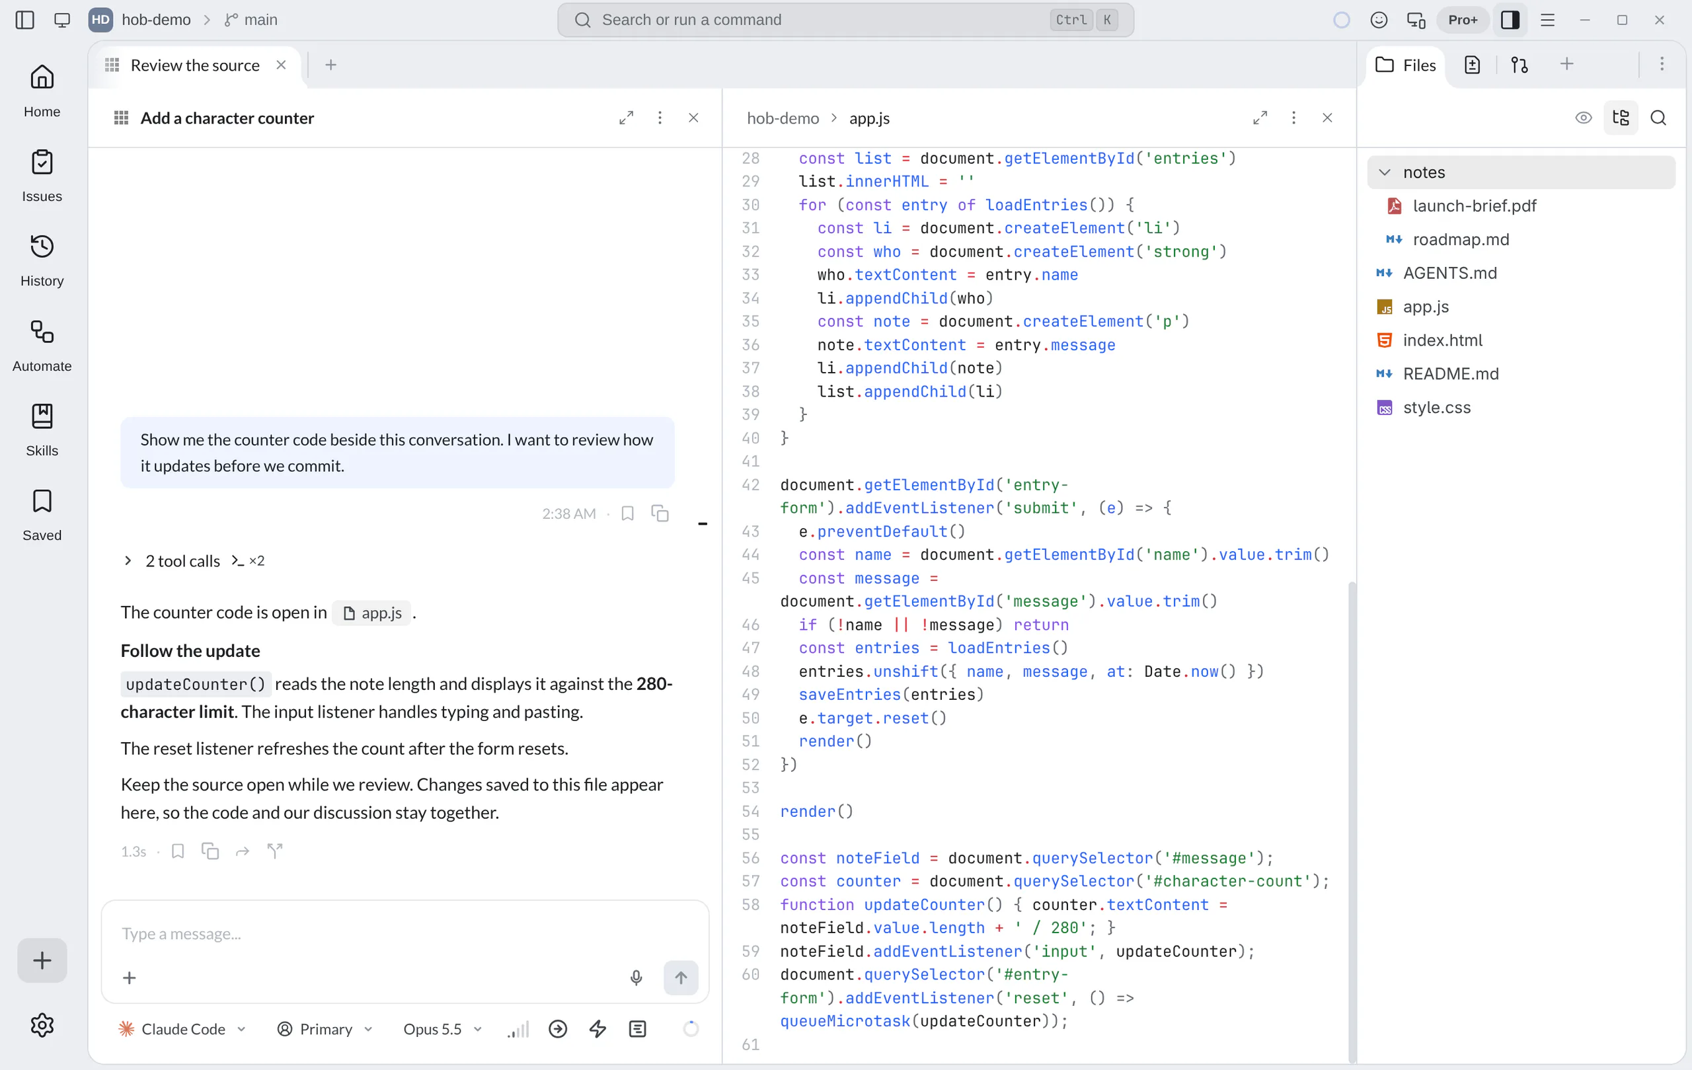1692x1070 pixels.
Task: Open chat panel more options menu
Action: 660,118
